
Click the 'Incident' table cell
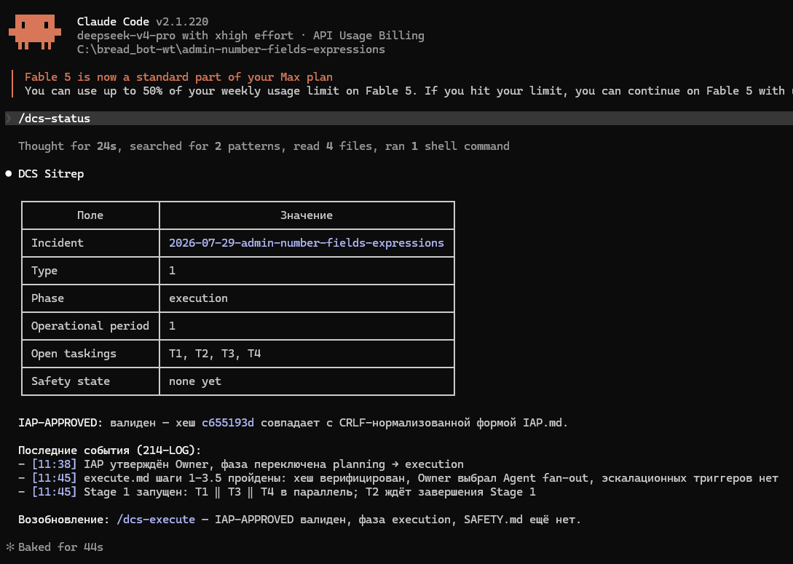(x=90, y=242)
